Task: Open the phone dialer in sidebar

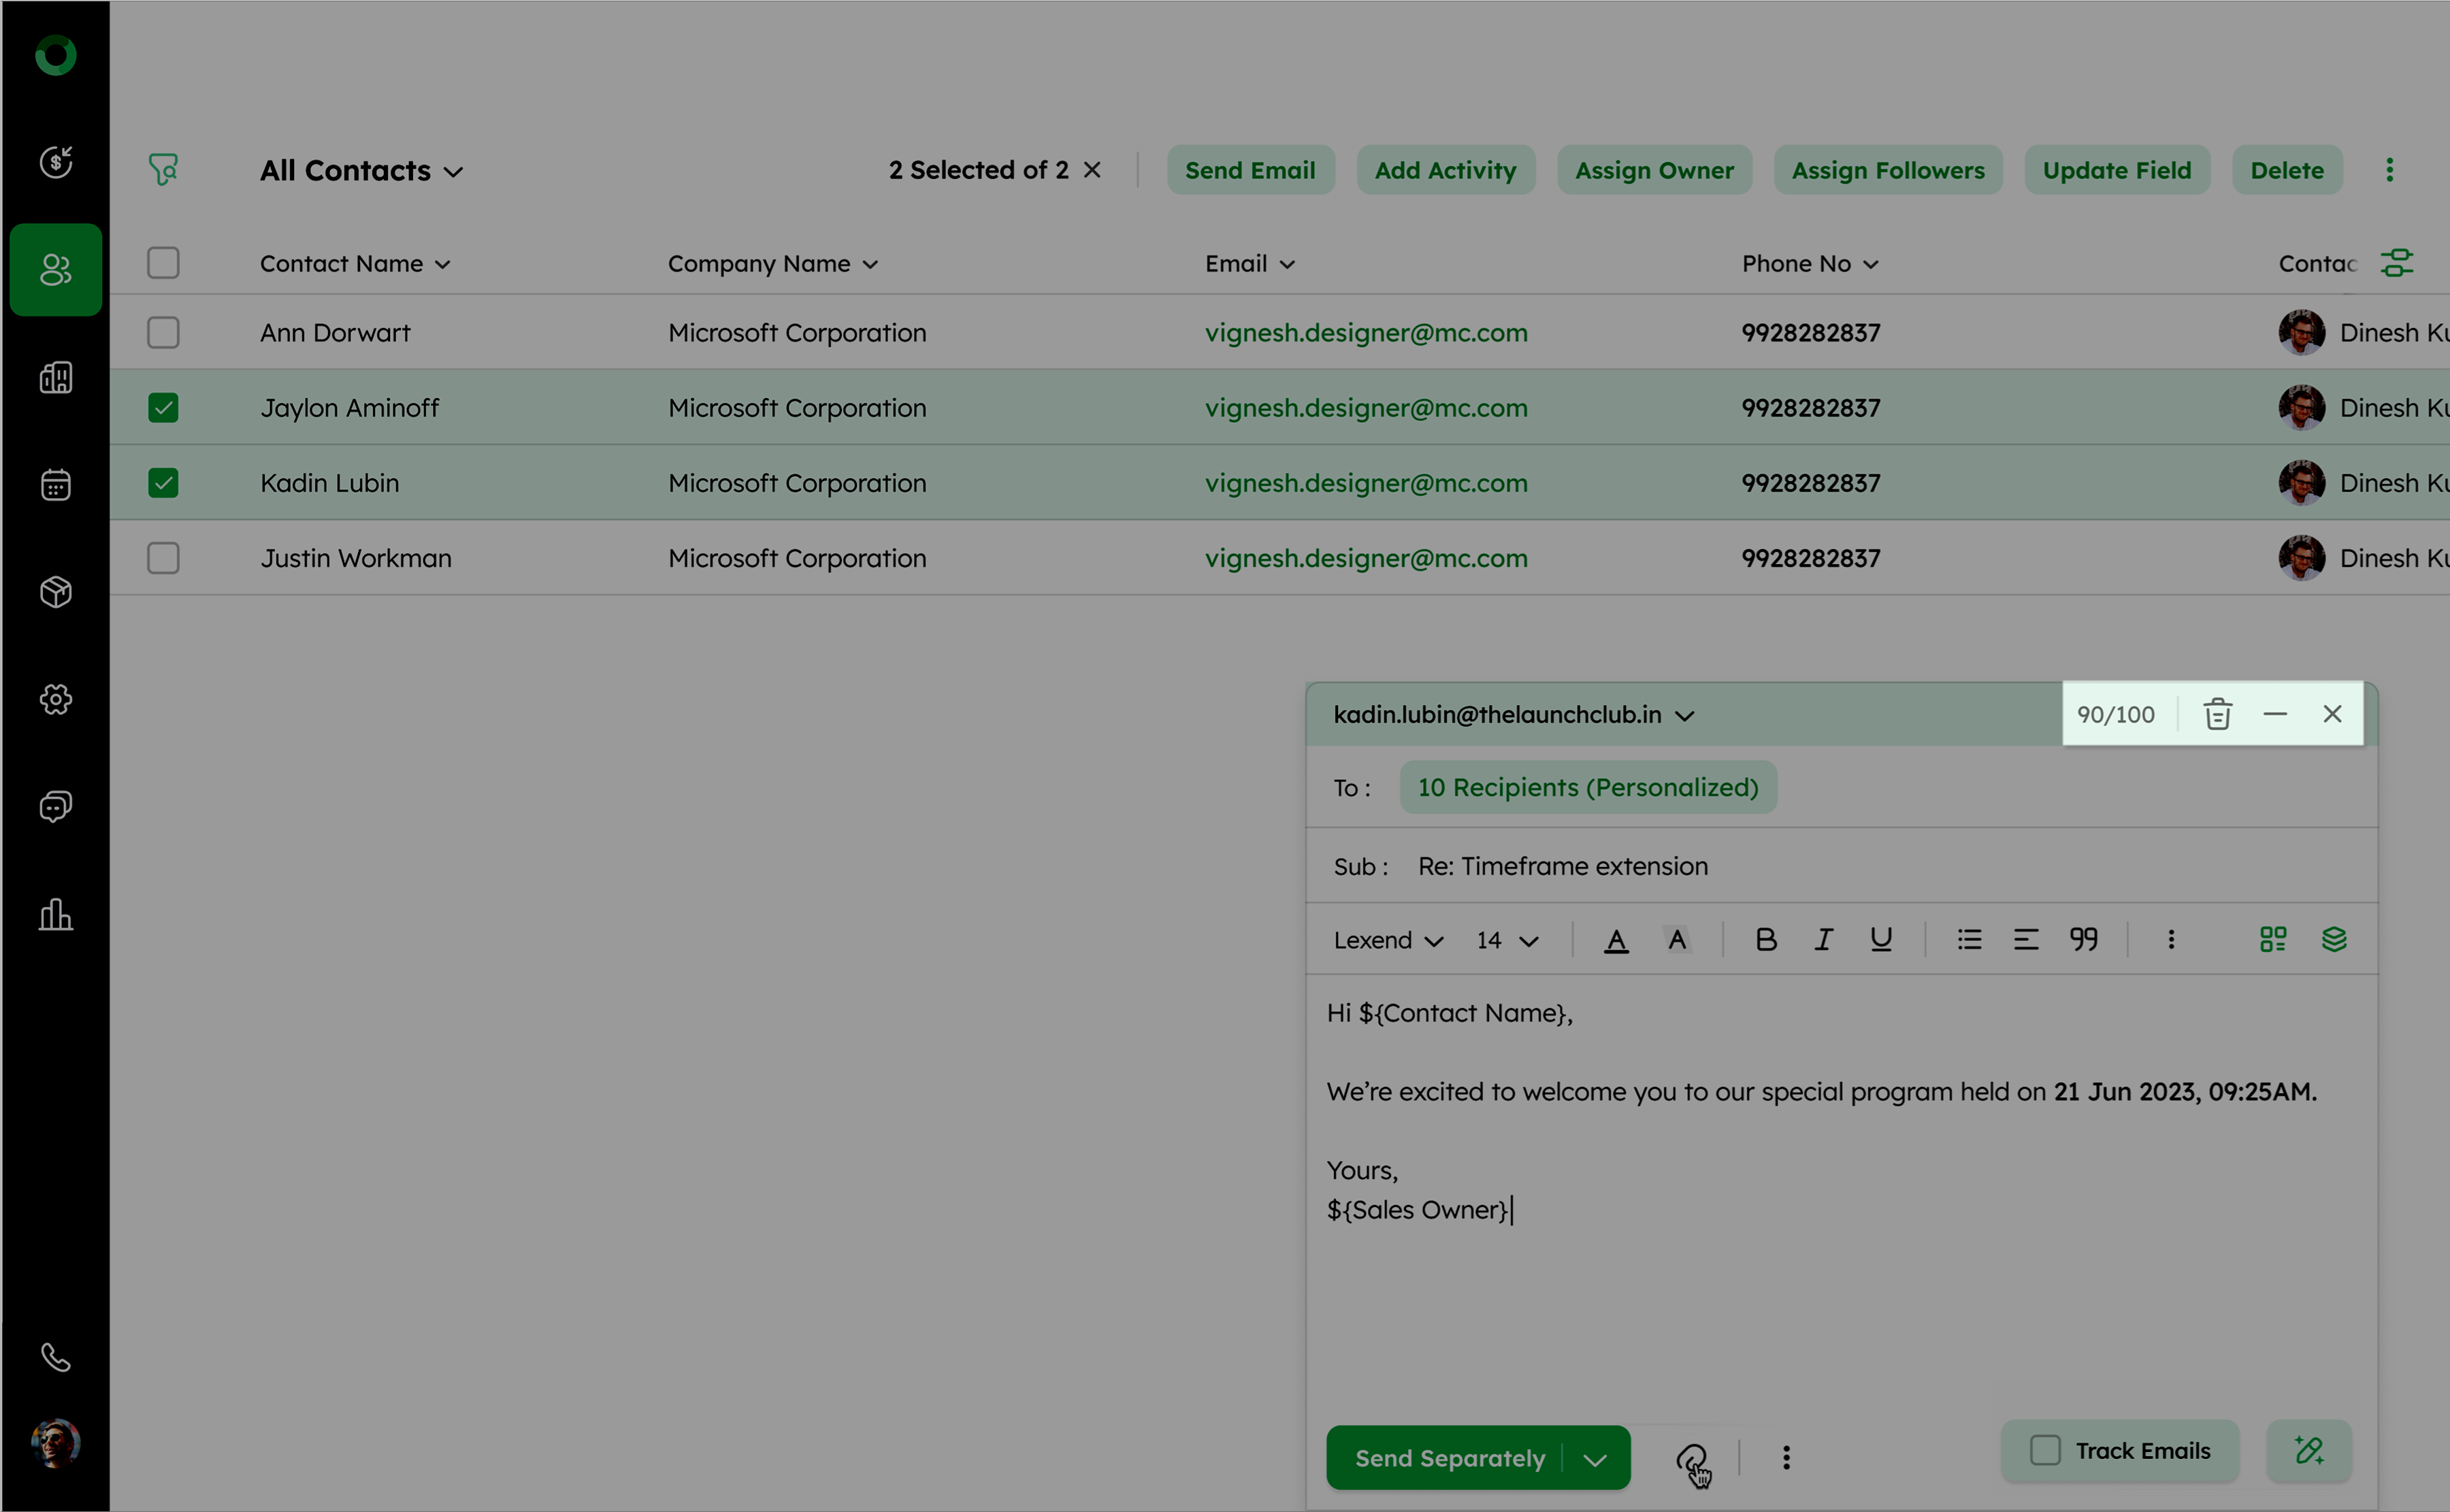Action: tap(56, 1357)
